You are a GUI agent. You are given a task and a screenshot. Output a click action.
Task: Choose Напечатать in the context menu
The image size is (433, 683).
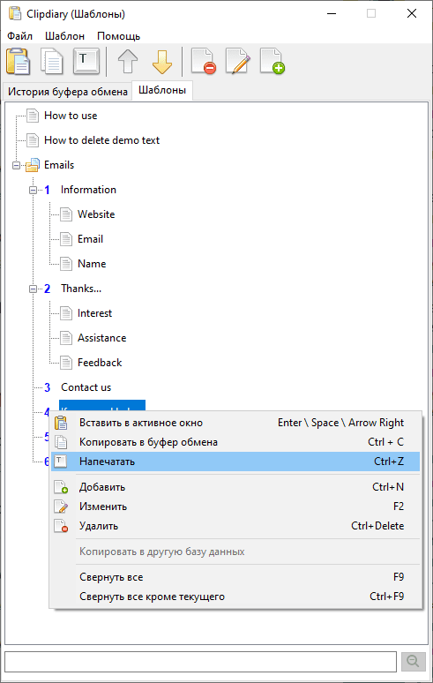[x=235, y=462]
